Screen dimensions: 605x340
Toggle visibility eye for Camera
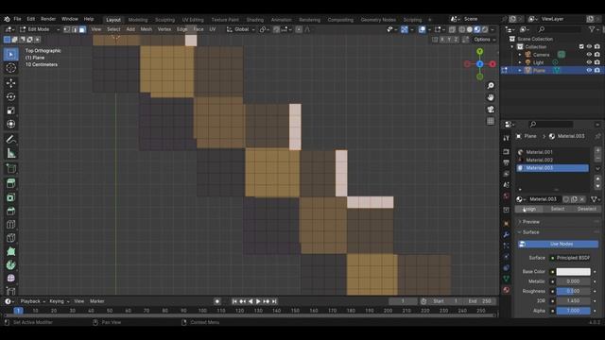589,55
